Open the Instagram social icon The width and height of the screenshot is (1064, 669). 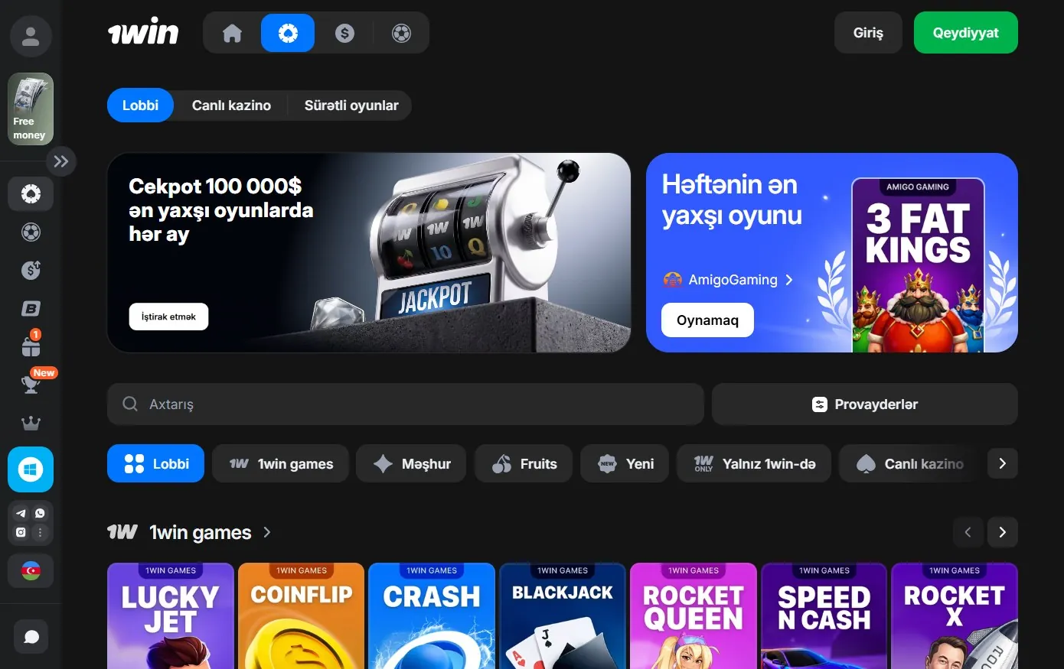pos(21,533)
